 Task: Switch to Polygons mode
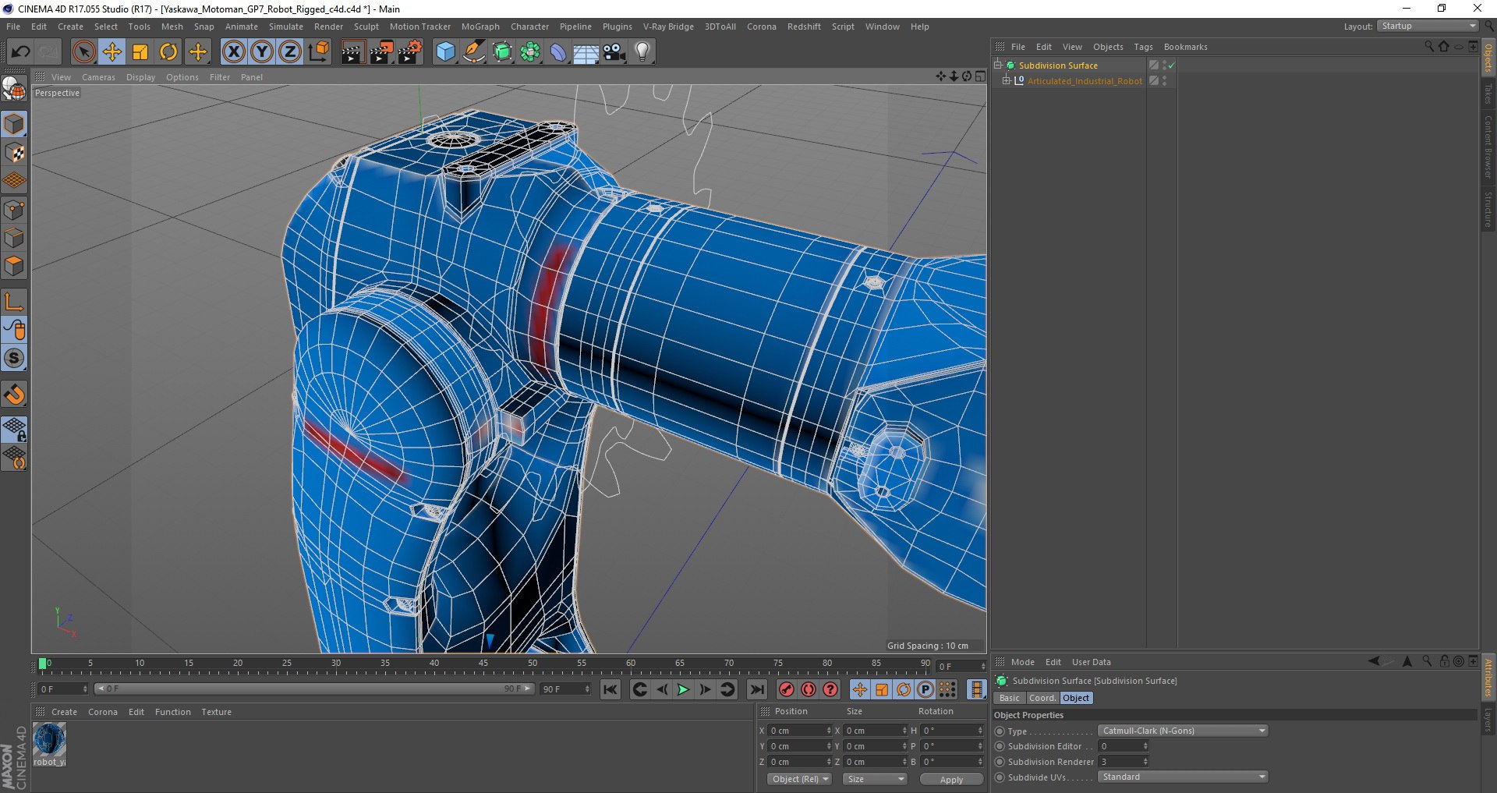[x=14, y=266]
